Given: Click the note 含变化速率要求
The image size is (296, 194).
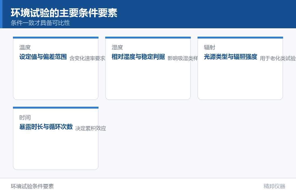Looking at the screenshot, I should pos(87,58).
